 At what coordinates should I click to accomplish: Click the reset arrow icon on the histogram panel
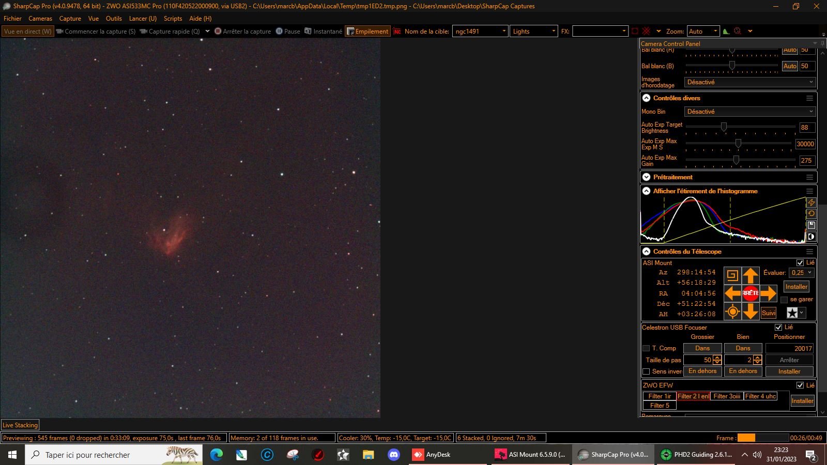(x=811, y=213)
